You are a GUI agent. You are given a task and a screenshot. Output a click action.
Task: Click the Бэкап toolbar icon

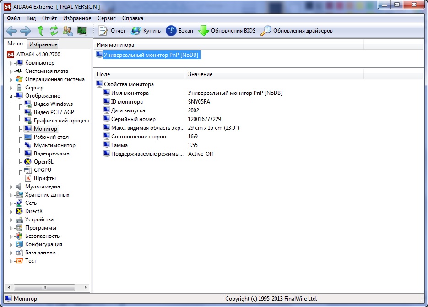[171, 31]
